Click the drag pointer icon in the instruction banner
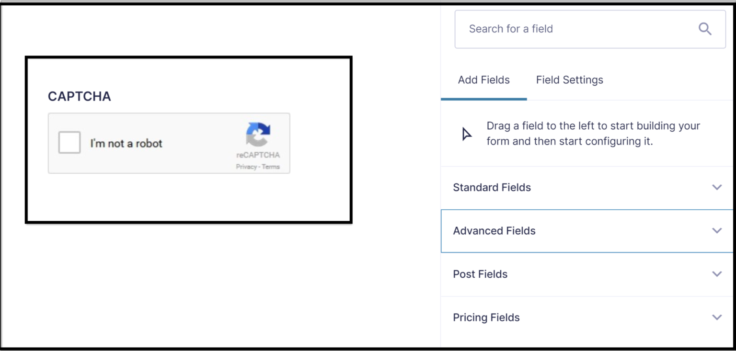Screen dimensions: 736x351 point(465,134)
